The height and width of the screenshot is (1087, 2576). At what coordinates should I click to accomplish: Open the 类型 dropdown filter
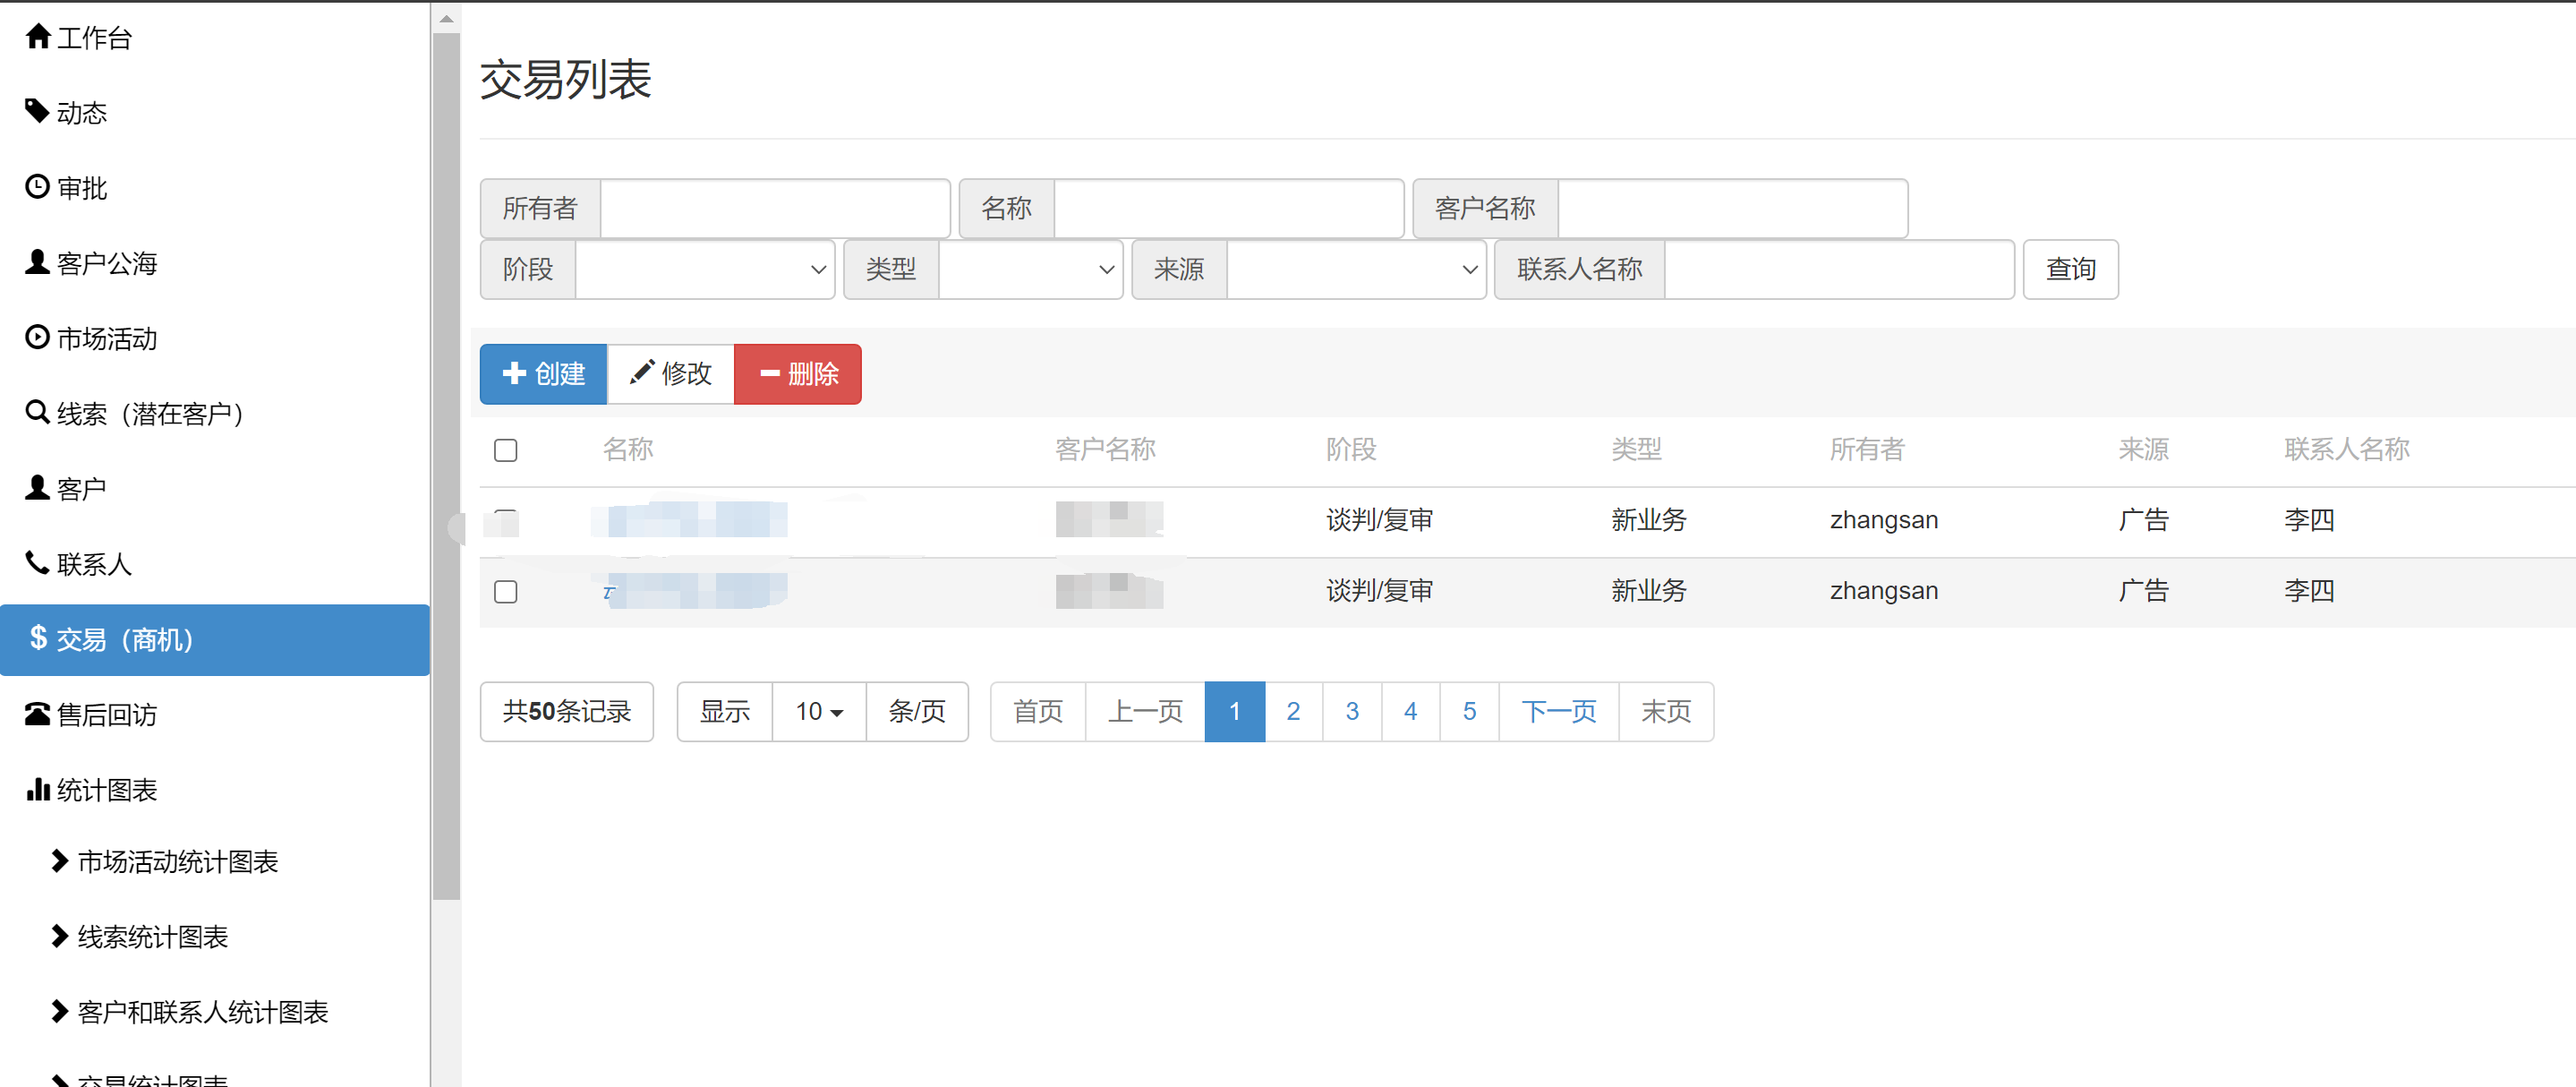(1031, 269)
